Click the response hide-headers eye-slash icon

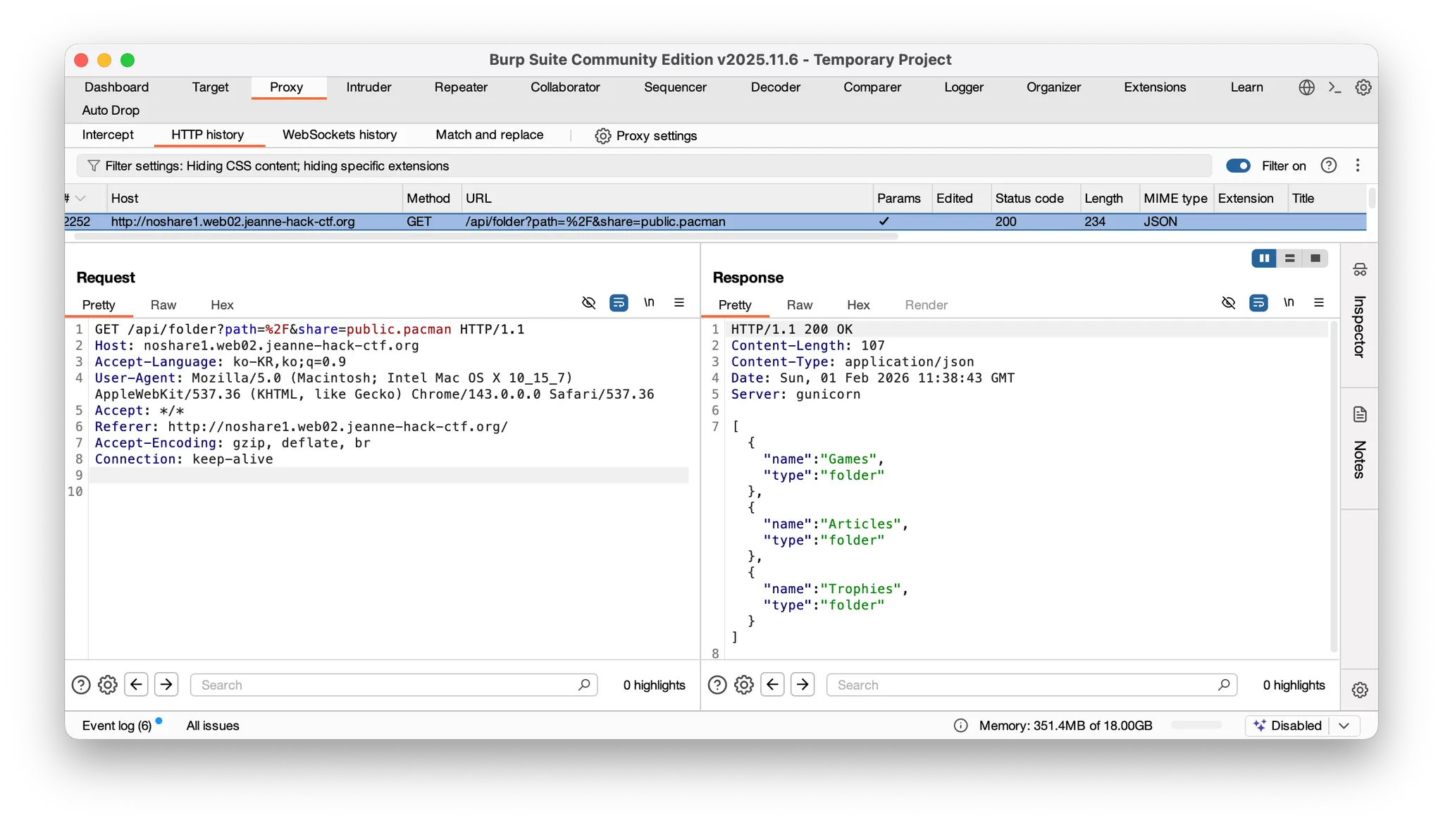coord(1228,303)
